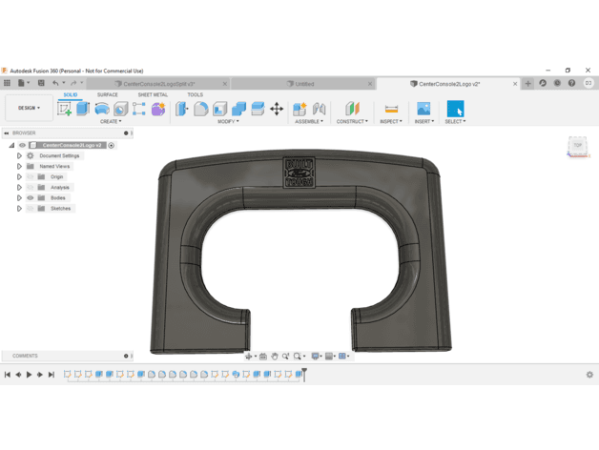Image resolution: width=599 pixels, height=450 pixels.
Task: Switch to the SHEET METAL tab
Action: [x=153, y=94]
